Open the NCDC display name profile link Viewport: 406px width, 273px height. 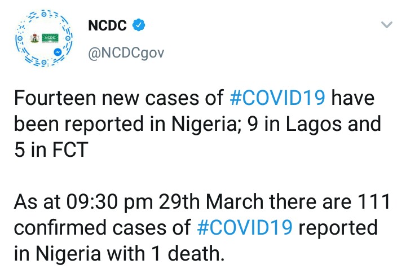click(x=108, y=25)
